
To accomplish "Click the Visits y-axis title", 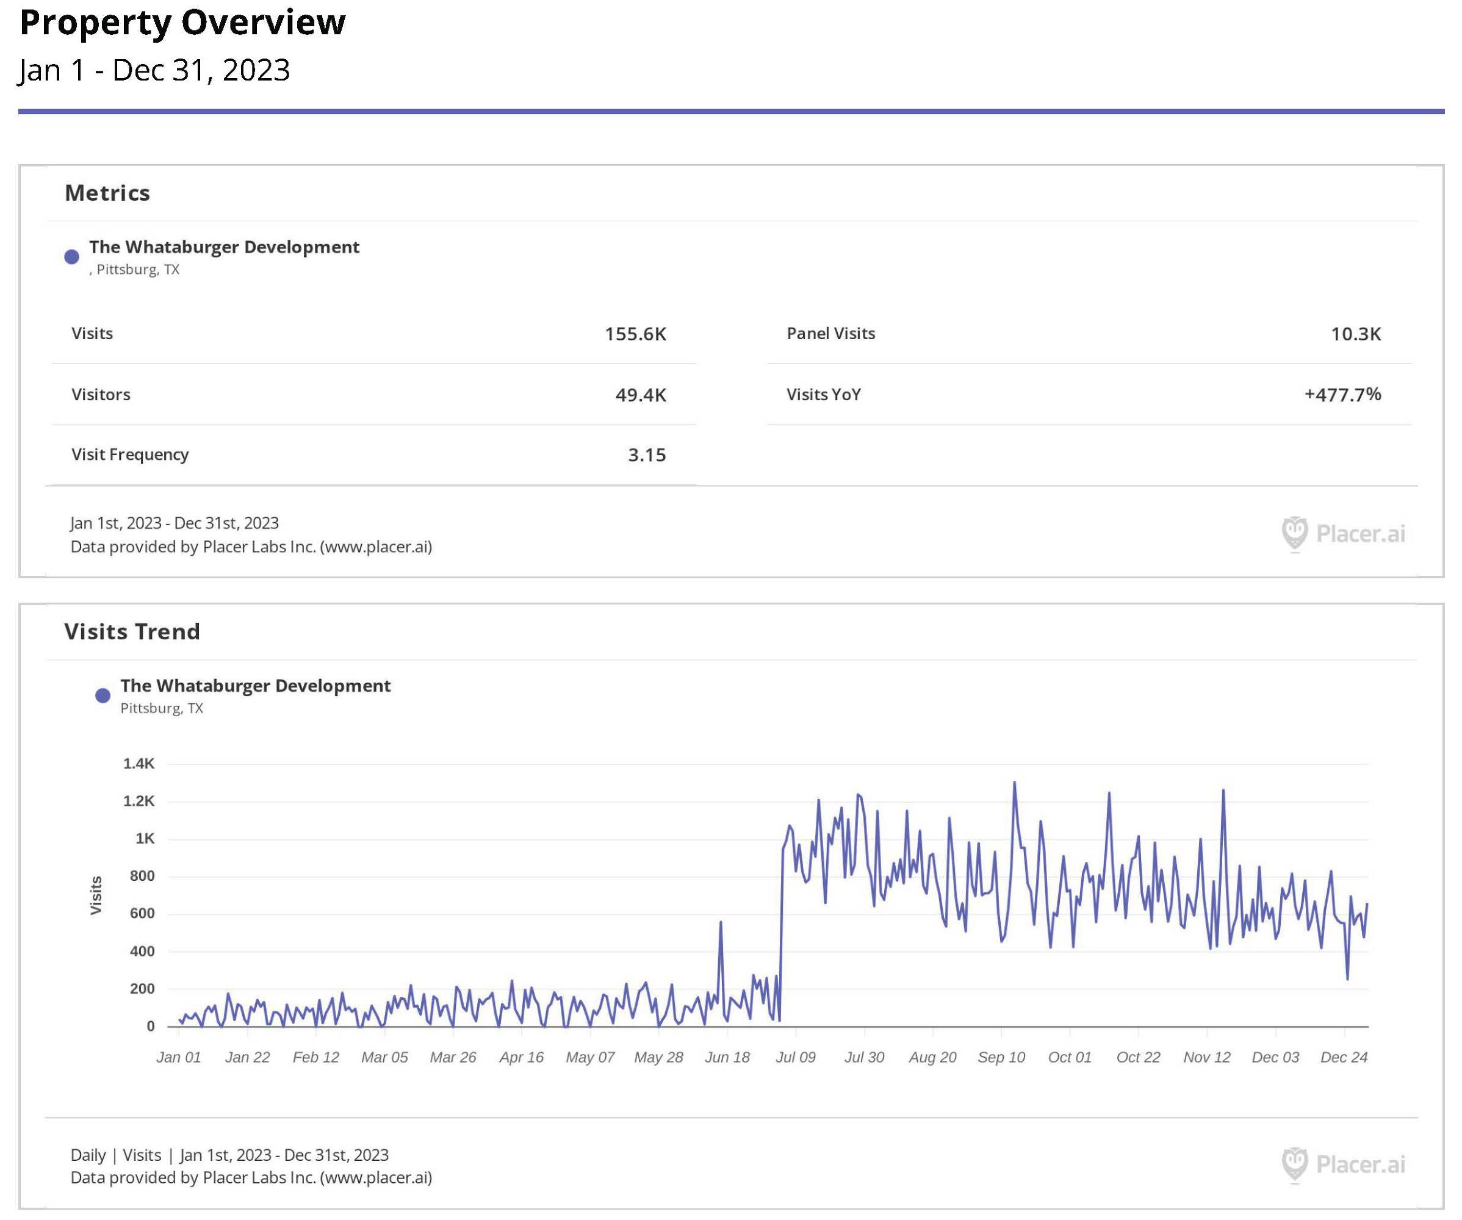I will tap(96, 895).
